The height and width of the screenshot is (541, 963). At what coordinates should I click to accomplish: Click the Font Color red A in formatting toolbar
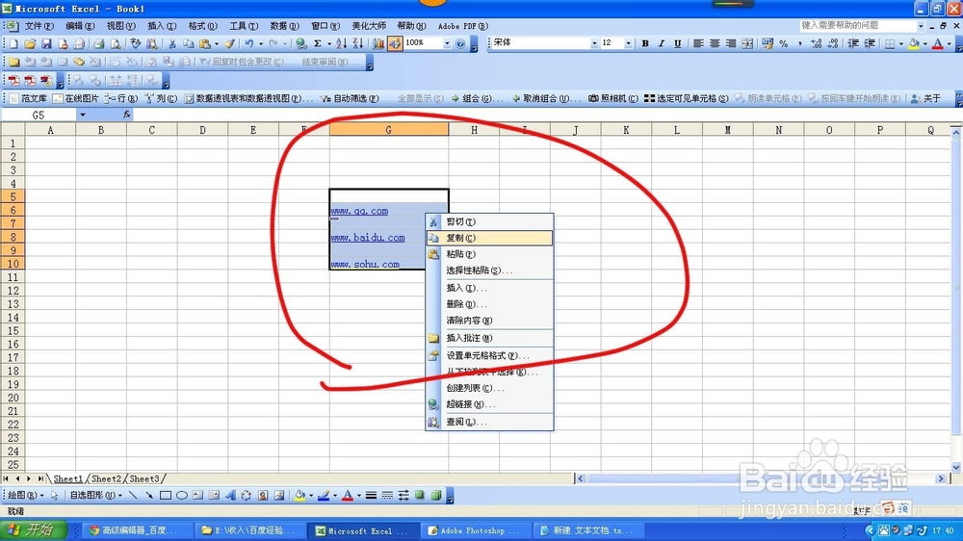tap(937, 43)
